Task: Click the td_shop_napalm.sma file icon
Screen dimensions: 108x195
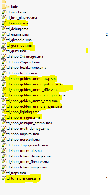Action: [x=3, y=134]
